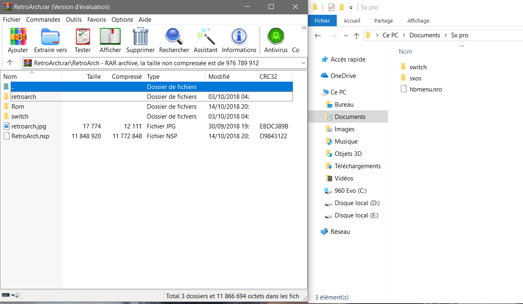
Task: Open the Outils menu
Action: 74,20
